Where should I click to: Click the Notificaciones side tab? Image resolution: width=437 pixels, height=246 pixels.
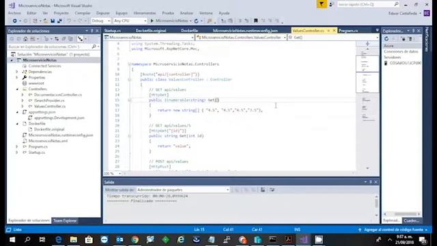tap(427, 40)
